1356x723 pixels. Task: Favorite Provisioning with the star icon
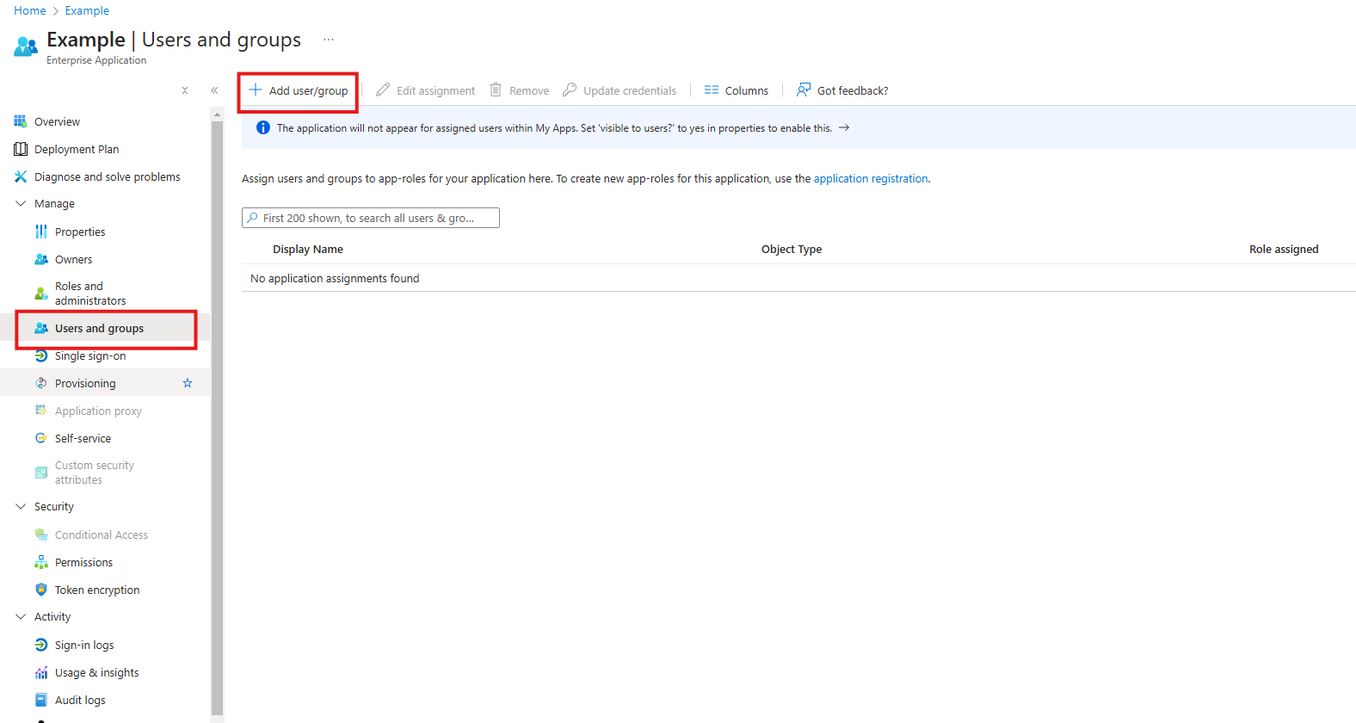coord(188,383)
